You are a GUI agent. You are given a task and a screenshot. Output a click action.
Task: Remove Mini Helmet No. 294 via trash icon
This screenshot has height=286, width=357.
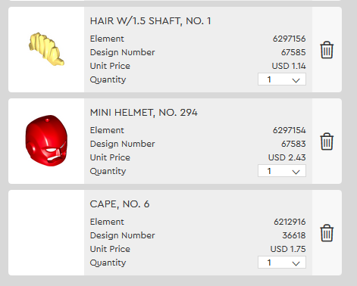[x=327, y=141]
